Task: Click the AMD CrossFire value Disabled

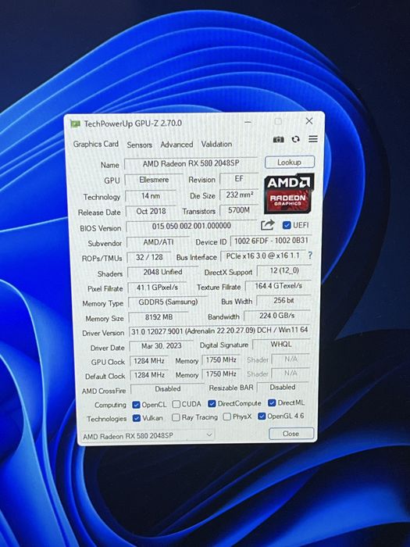Action: [167, 389]
